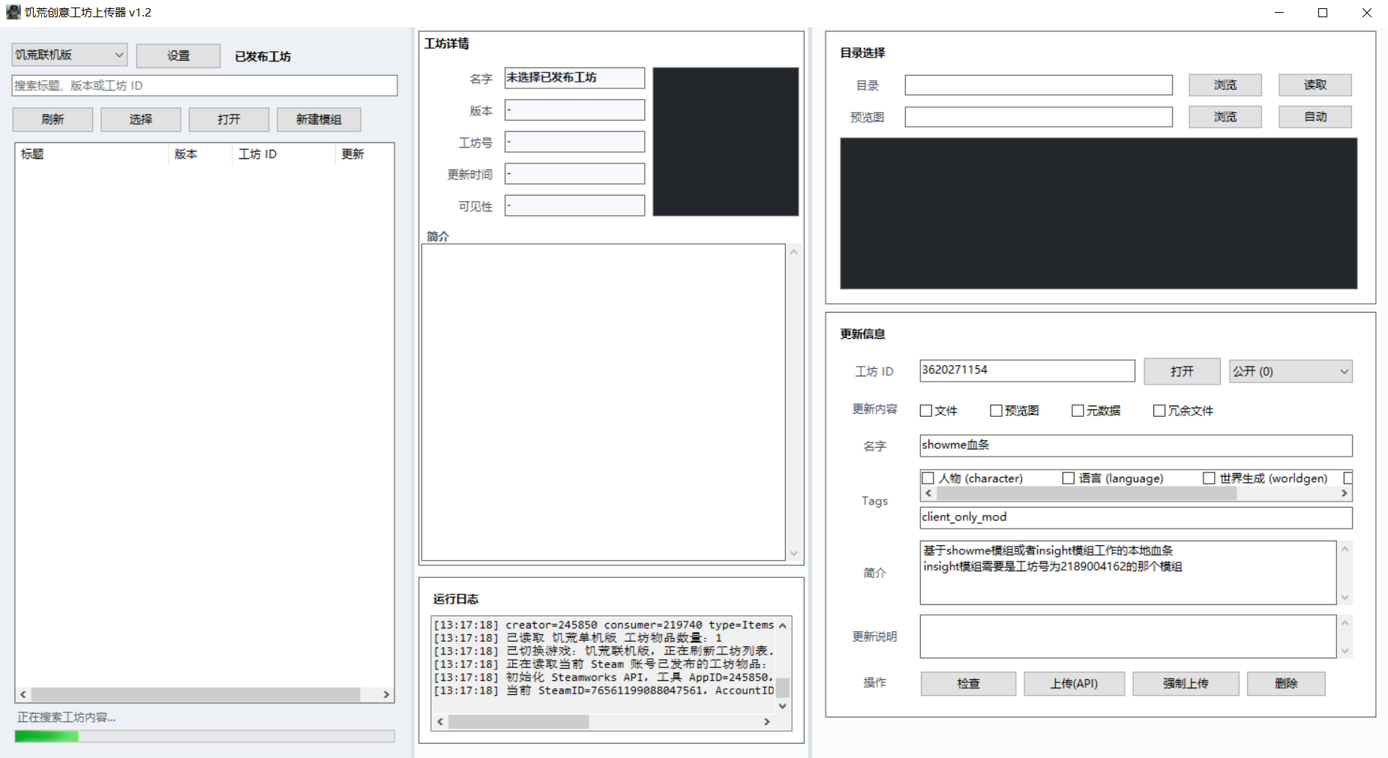Click the 简介 description text area in 更新信息
The height and width of the screenshot is (758, 1388).
1128,573
